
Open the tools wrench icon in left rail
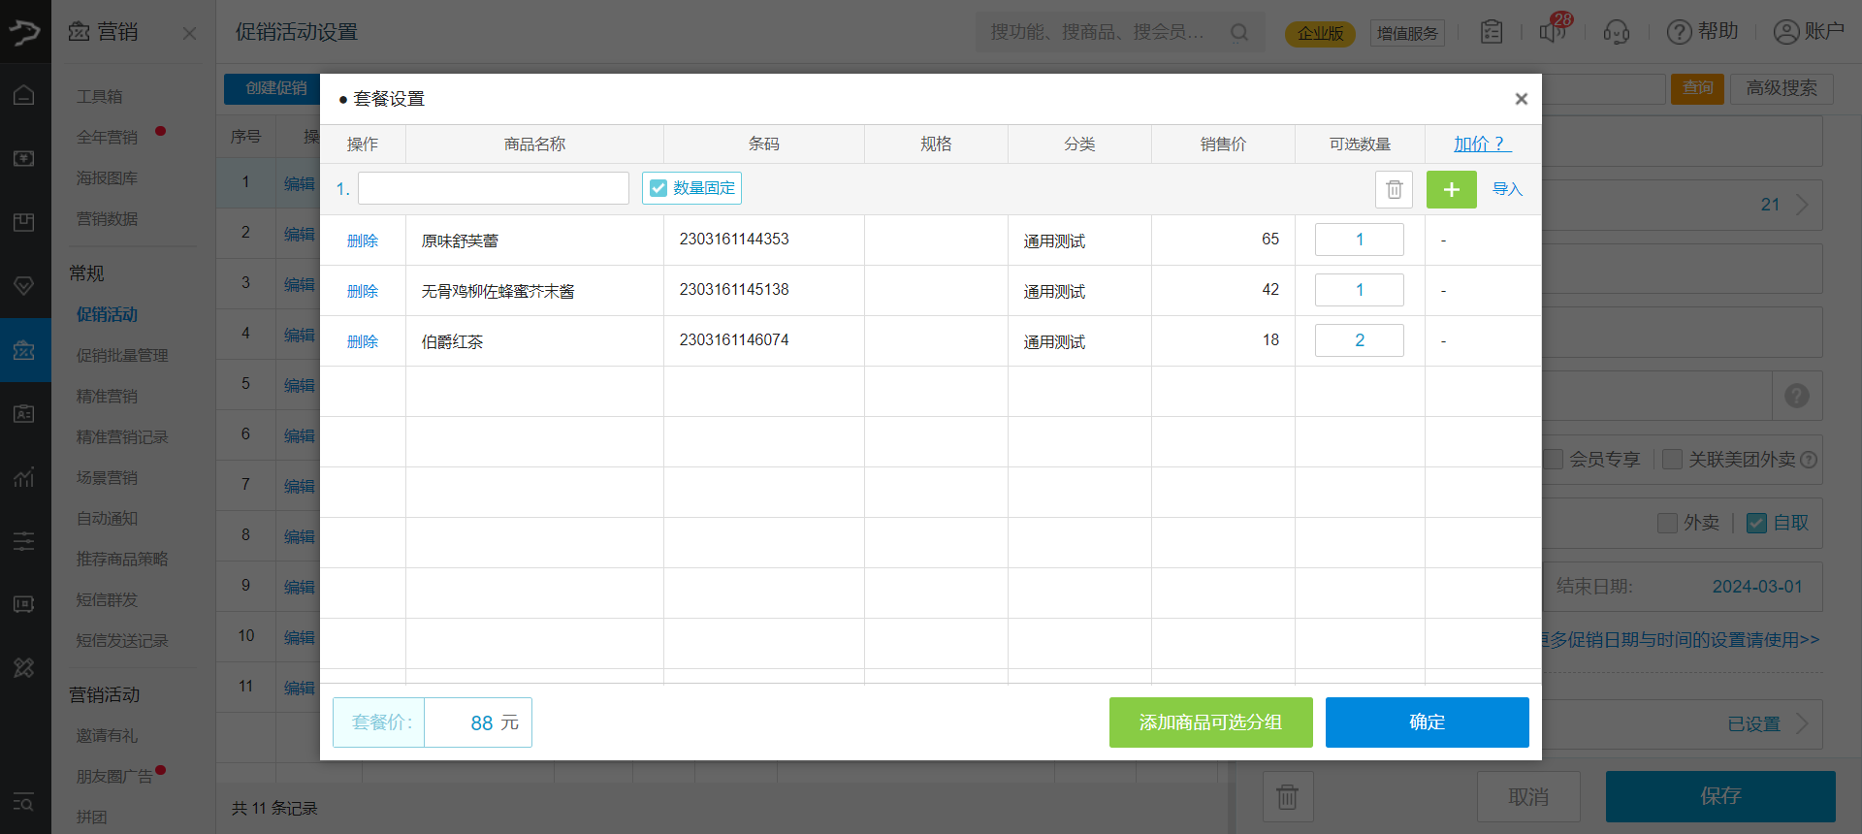pyautogui.click(x=24, y=667)
